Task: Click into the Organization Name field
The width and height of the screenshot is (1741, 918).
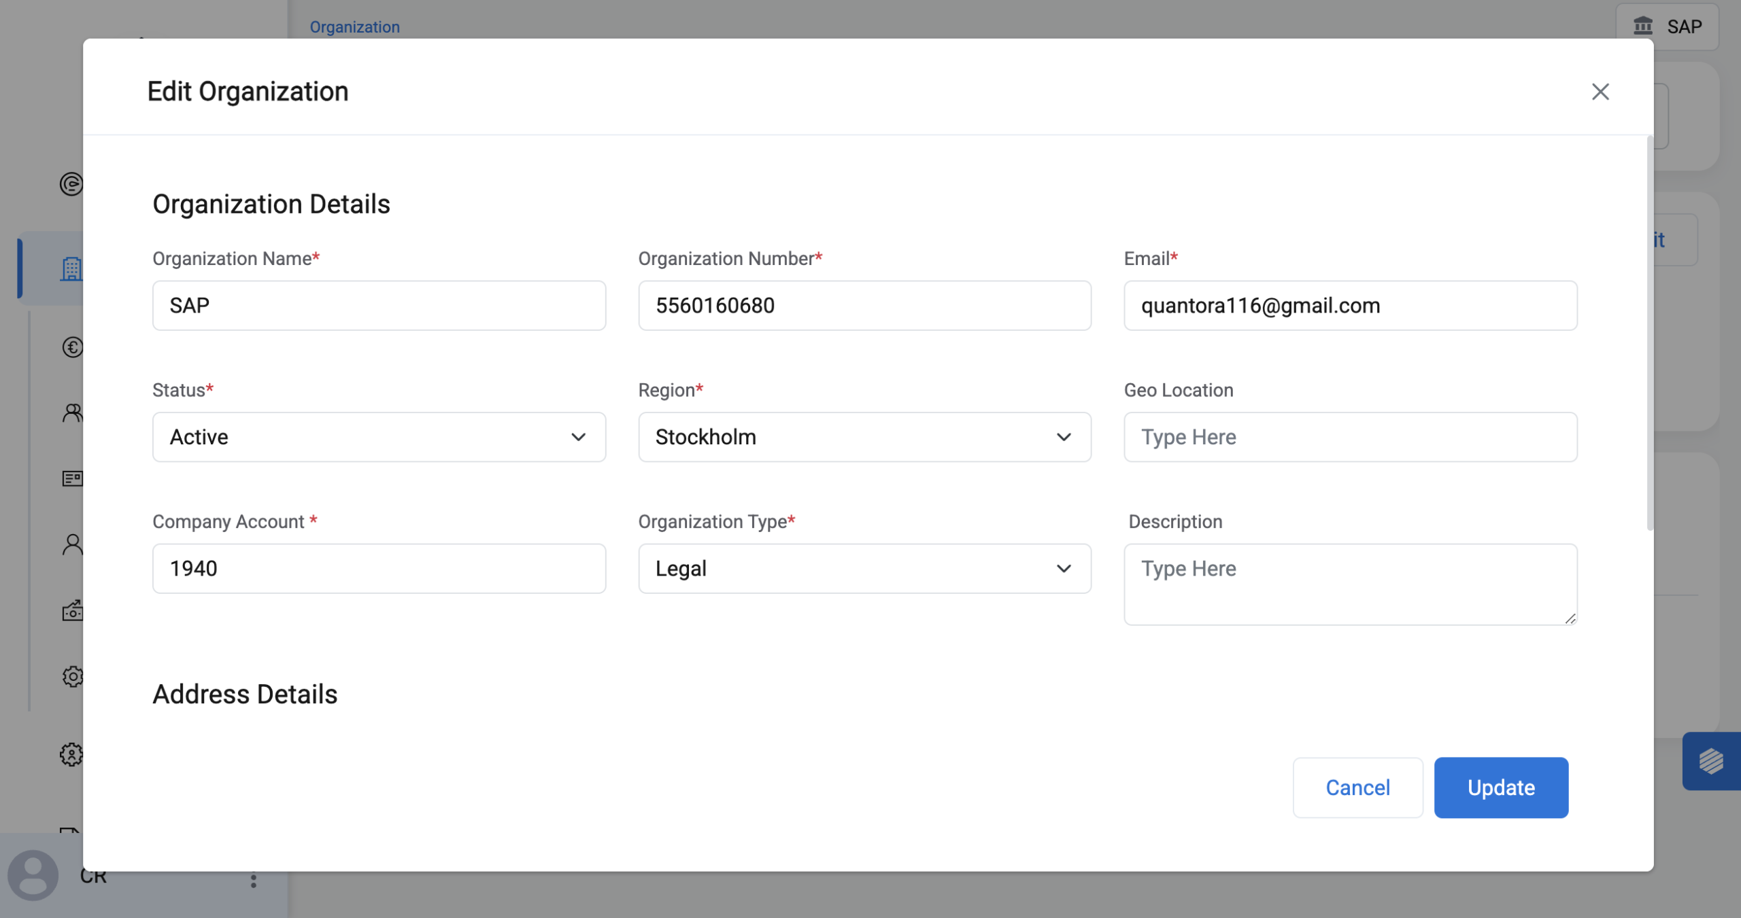Action: 379,306
